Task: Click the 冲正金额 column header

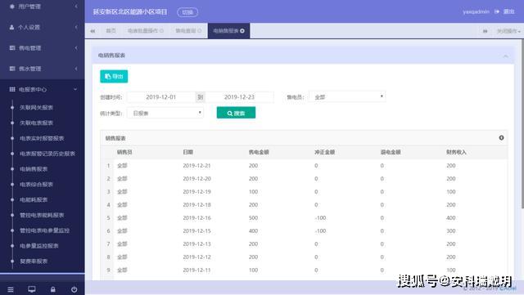Action: point(325,152)
